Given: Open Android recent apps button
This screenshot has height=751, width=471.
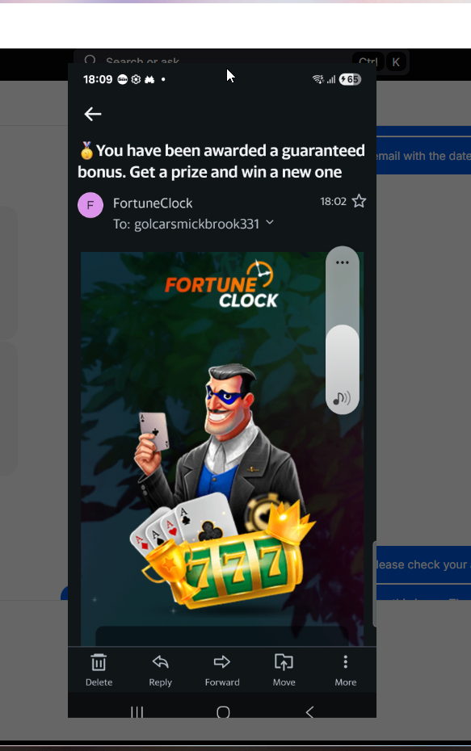Looking at the screenshot, I should pyautogui.click(x=137, y=712).
